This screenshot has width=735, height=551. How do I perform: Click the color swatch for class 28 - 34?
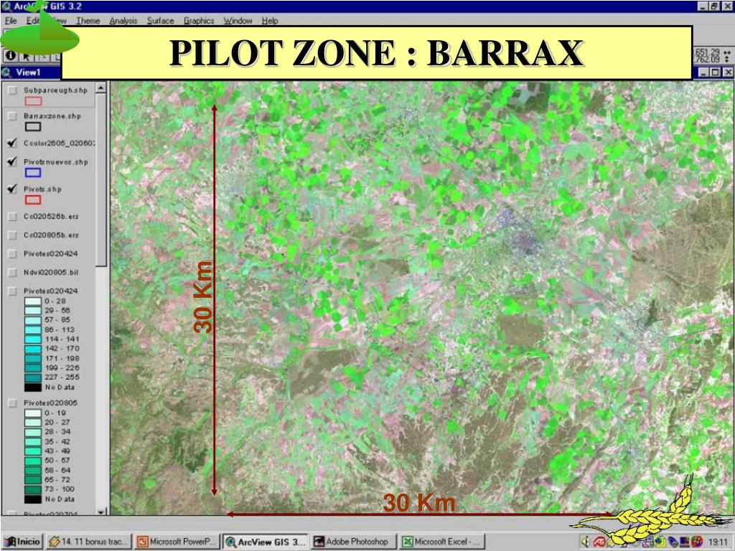33,433
